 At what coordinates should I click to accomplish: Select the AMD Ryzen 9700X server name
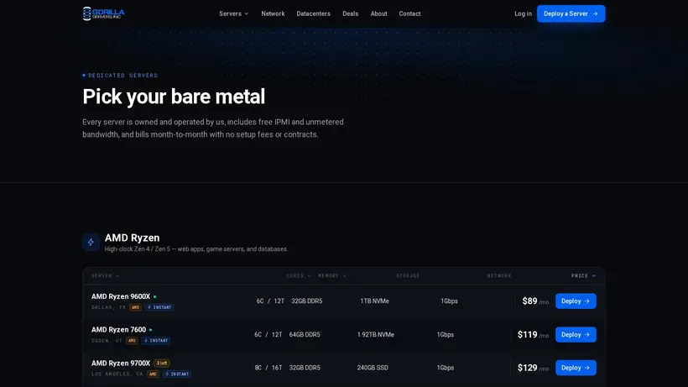point(121,363)
